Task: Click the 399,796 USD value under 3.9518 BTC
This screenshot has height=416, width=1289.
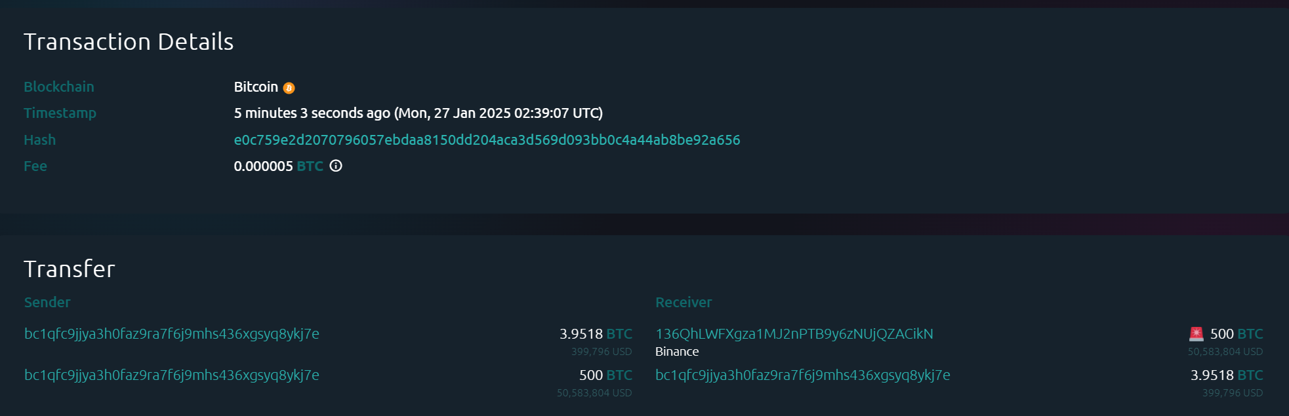Action: tap(600, 352)
